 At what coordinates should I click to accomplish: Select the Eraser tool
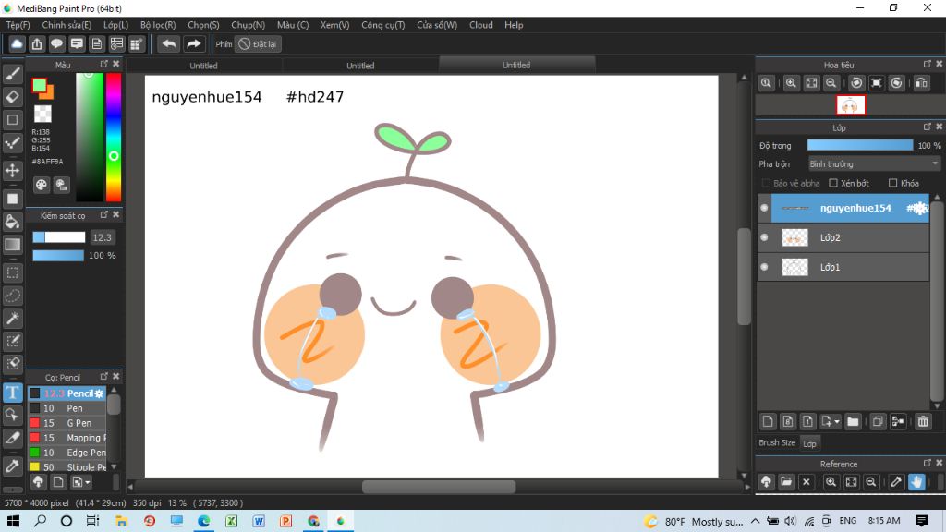click(x=13, y=96)
